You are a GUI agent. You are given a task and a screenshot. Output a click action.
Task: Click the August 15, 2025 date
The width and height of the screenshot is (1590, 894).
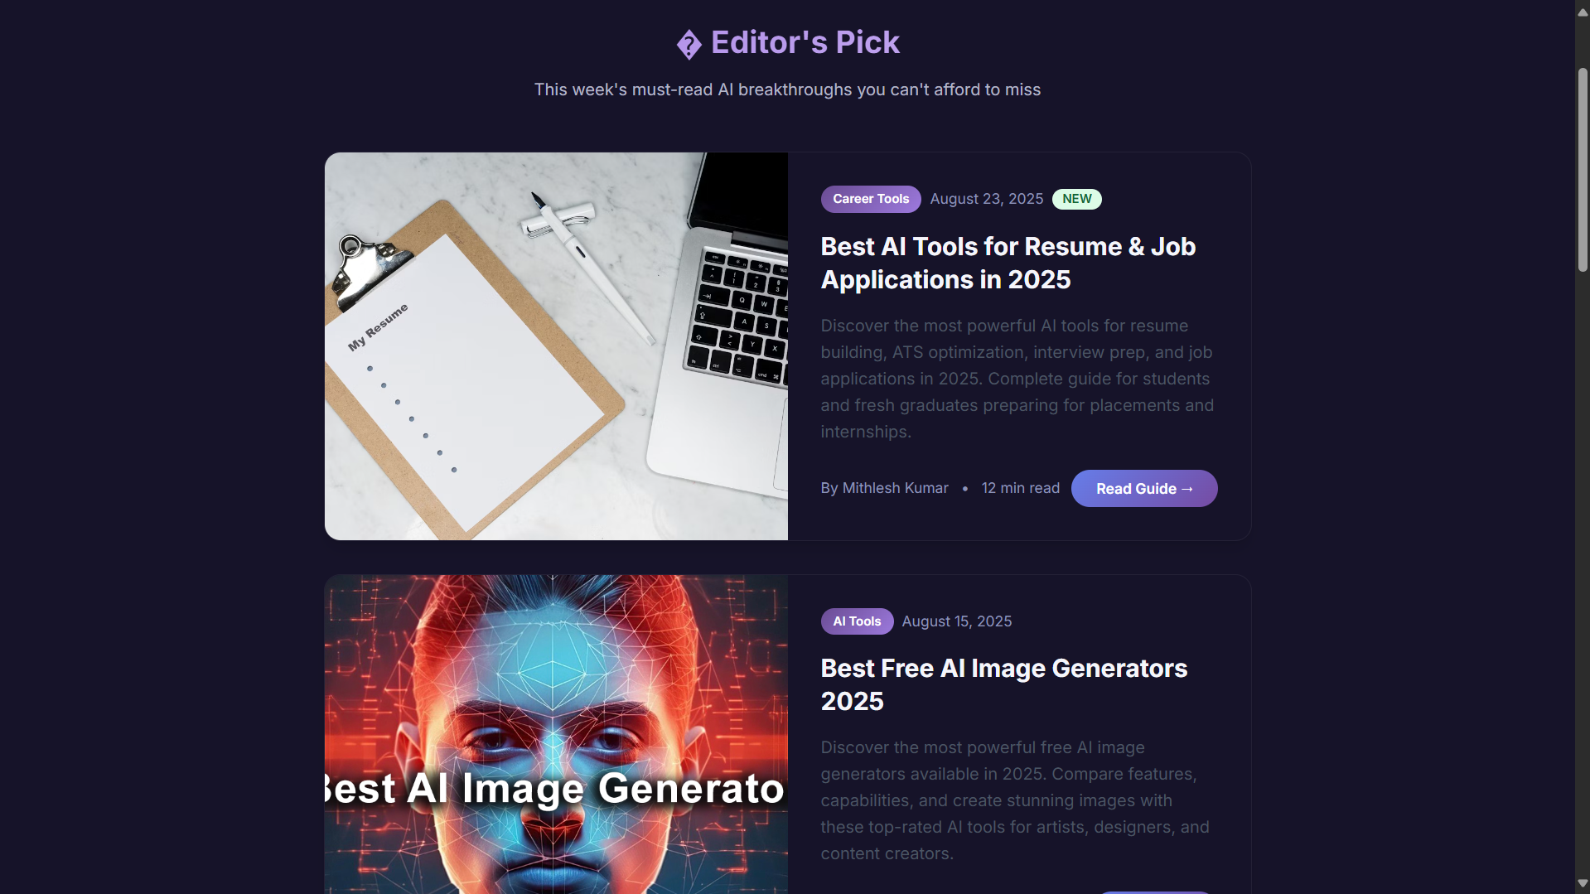956,621
